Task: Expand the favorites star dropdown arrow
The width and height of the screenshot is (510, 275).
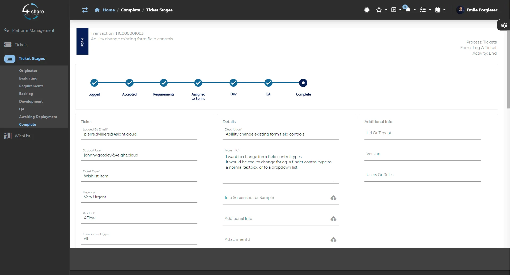Action: 386,10
